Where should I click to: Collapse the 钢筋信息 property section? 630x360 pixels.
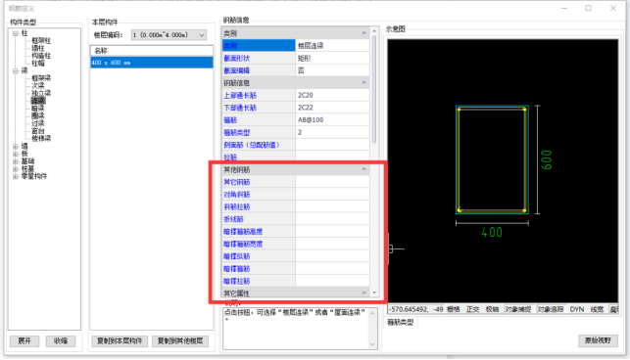click(x=364, y=83)
